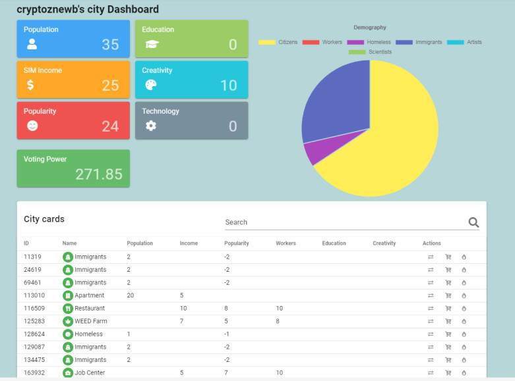Click the Scientists legend color swatch
515x381 pixels.
pyautogui.click(x=357, y=52)
